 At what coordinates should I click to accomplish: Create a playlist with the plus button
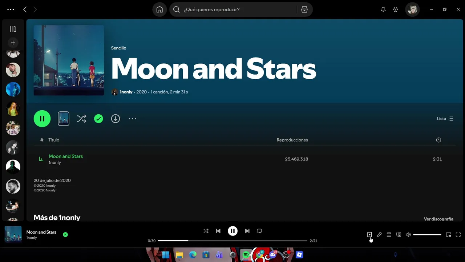tap(13, 43)
